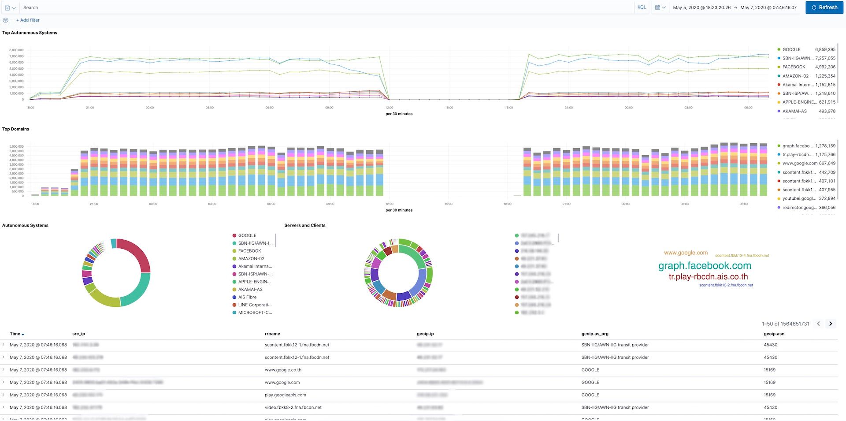
Task: Sort table by Time column
Action: point(17,334)
